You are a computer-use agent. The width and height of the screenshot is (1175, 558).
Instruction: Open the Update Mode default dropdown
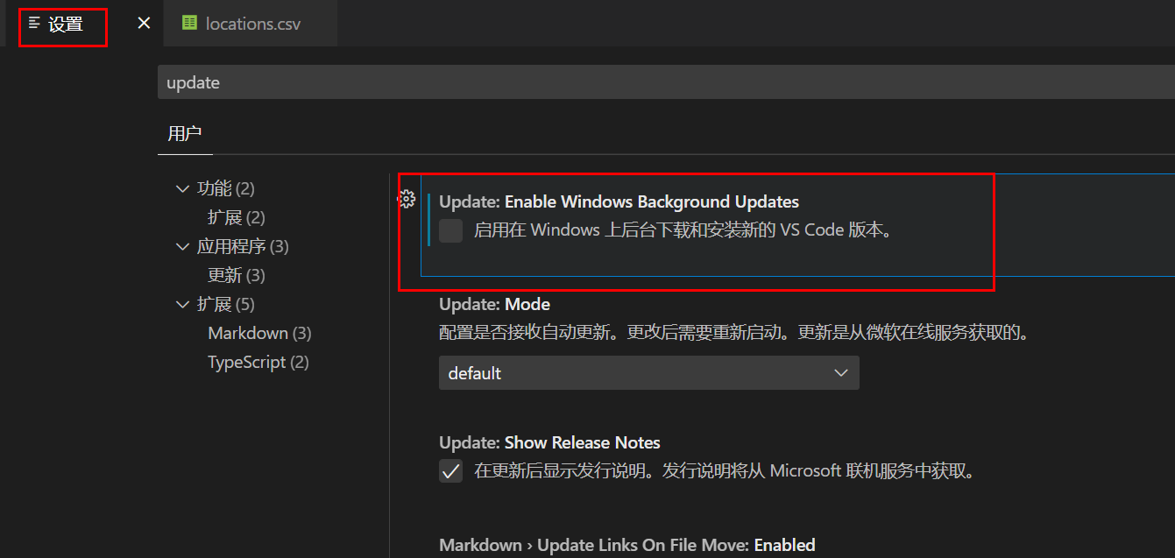(x=648, y=373)
